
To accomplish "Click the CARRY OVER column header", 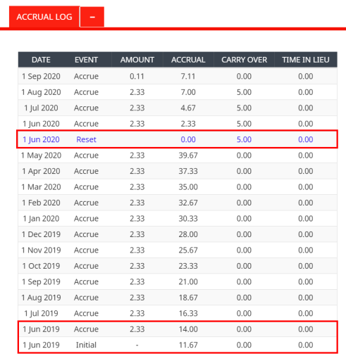I will 244,60.
